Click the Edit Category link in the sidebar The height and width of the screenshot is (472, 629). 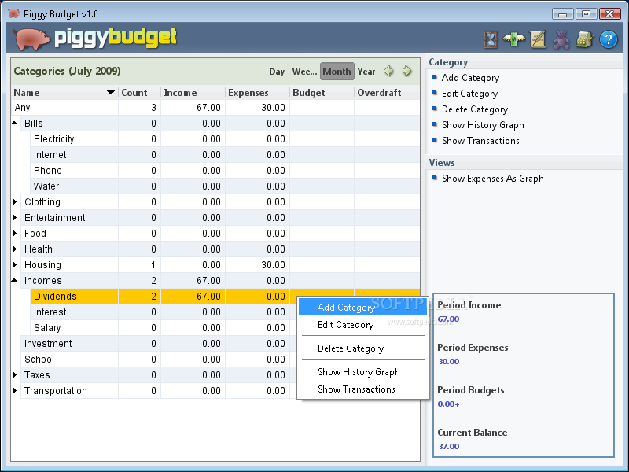coord(469,94)
